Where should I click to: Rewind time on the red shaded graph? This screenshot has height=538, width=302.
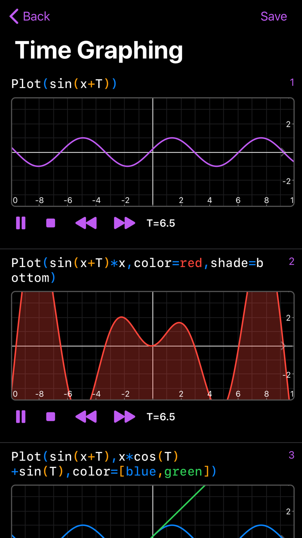click(x=86, y=417)
